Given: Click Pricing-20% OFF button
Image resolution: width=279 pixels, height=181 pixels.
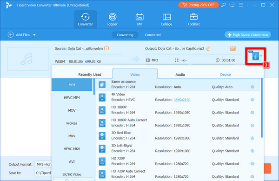Looking at the screenshot, I should 199,5.
